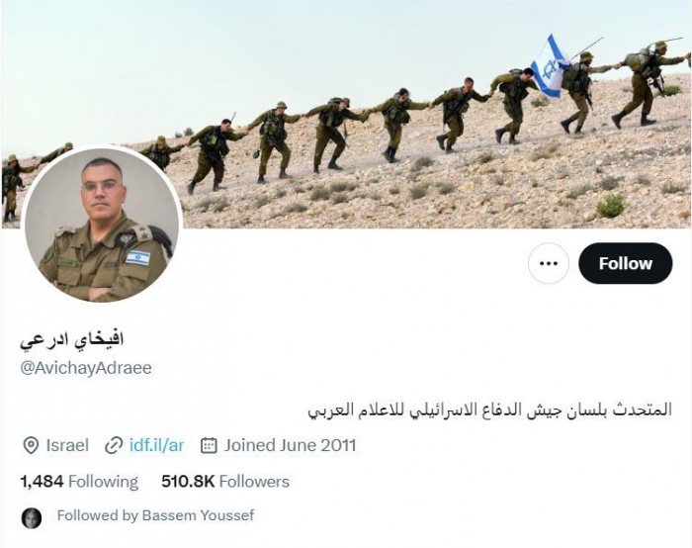The width and height of the screenshot is (692, 548).
Task: Click the Joined June 2011 text
Action: [290, 445]
